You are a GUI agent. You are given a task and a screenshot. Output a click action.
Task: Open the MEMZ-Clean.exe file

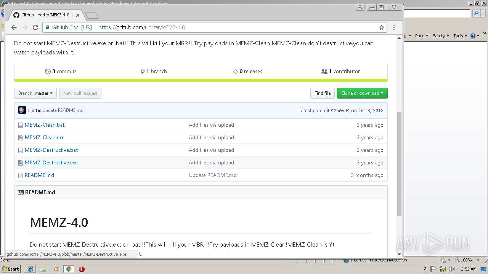point(45,137)
